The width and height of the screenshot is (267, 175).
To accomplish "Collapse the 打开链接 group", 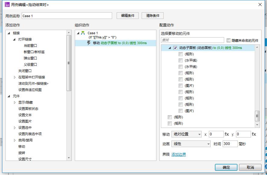I will (14, 40).
